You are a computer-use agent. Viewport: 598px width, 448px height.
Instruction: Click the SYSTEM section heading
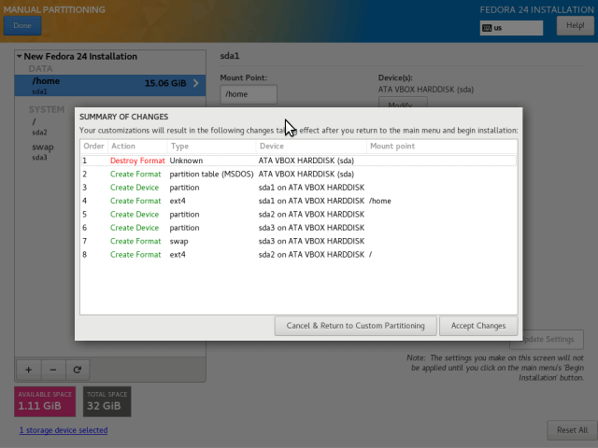pos(47,110)
